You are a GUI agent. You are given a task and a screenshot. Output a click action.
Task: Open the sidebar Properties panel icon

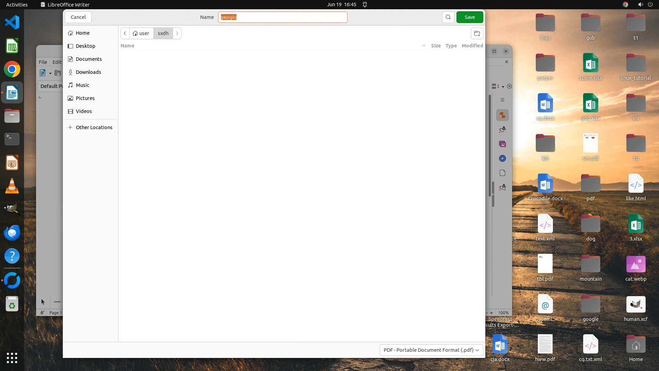[x=502, y=115]
